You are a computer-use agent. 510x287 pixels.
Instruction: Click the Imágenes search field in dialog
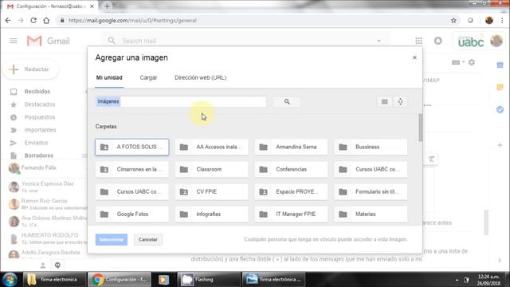(x=181, y=101)
